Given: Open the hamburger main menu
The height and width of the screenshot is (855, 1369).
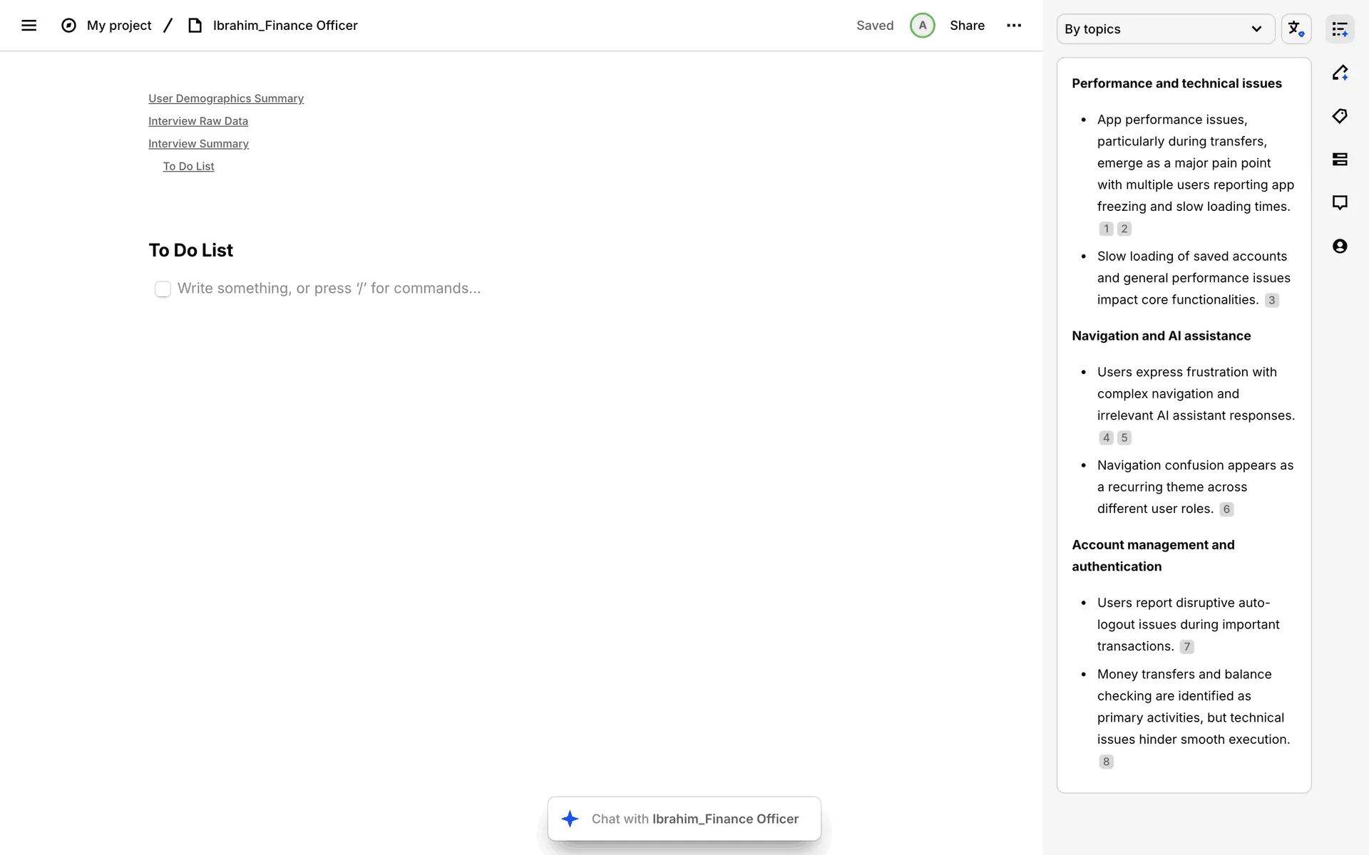Looking at the screenshot, I should point(29,26).
